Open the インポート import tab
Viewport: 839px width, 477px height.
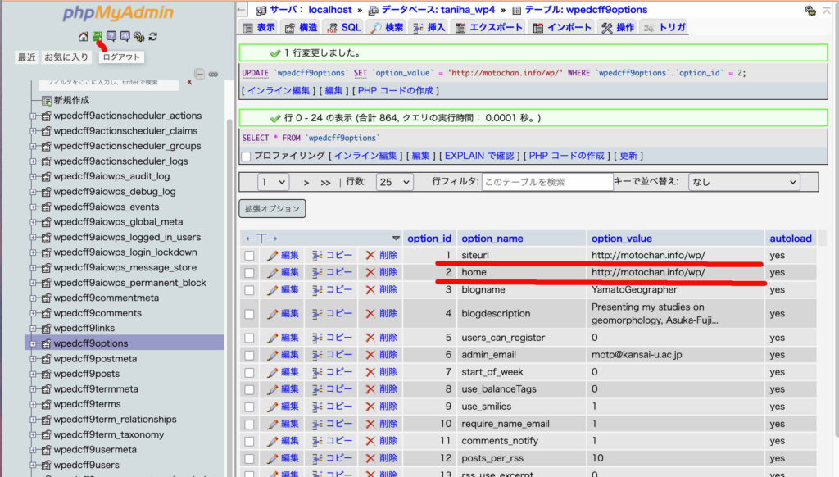pyautogui.click(x=562, y=27)
